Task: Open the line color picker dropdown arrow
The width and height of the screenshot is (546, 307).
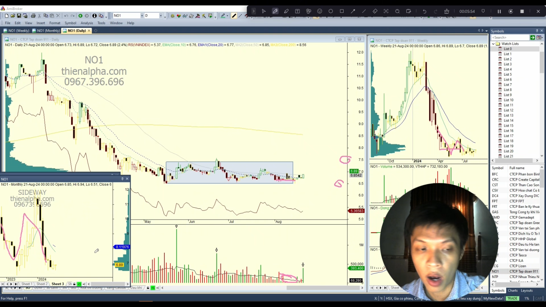Action: pyautogui.click(x=227, y=16)
